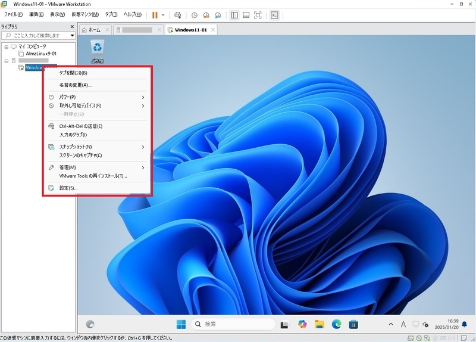Switch to the Windows11-01 tab
Viewport: 476px width, 342px height.
[190, 30]
